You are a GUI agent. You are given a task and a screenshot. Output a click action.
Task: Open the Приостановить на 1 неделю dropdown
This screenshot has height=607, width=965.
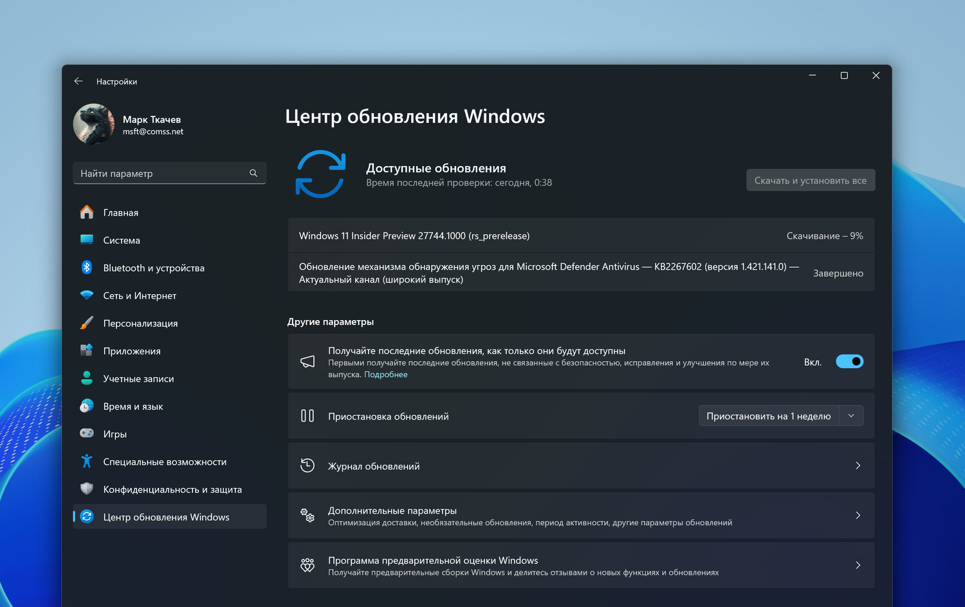click(850, 415)
